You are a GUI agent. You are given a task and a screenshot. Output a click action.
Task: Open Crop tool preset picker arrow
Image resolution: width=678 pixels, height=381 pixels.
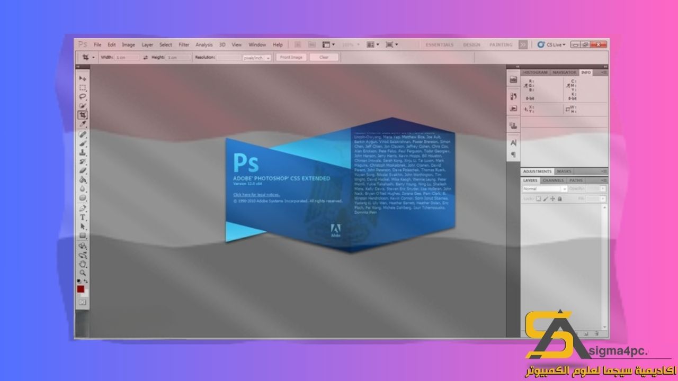pyautogui.click(x=94, y=57)
